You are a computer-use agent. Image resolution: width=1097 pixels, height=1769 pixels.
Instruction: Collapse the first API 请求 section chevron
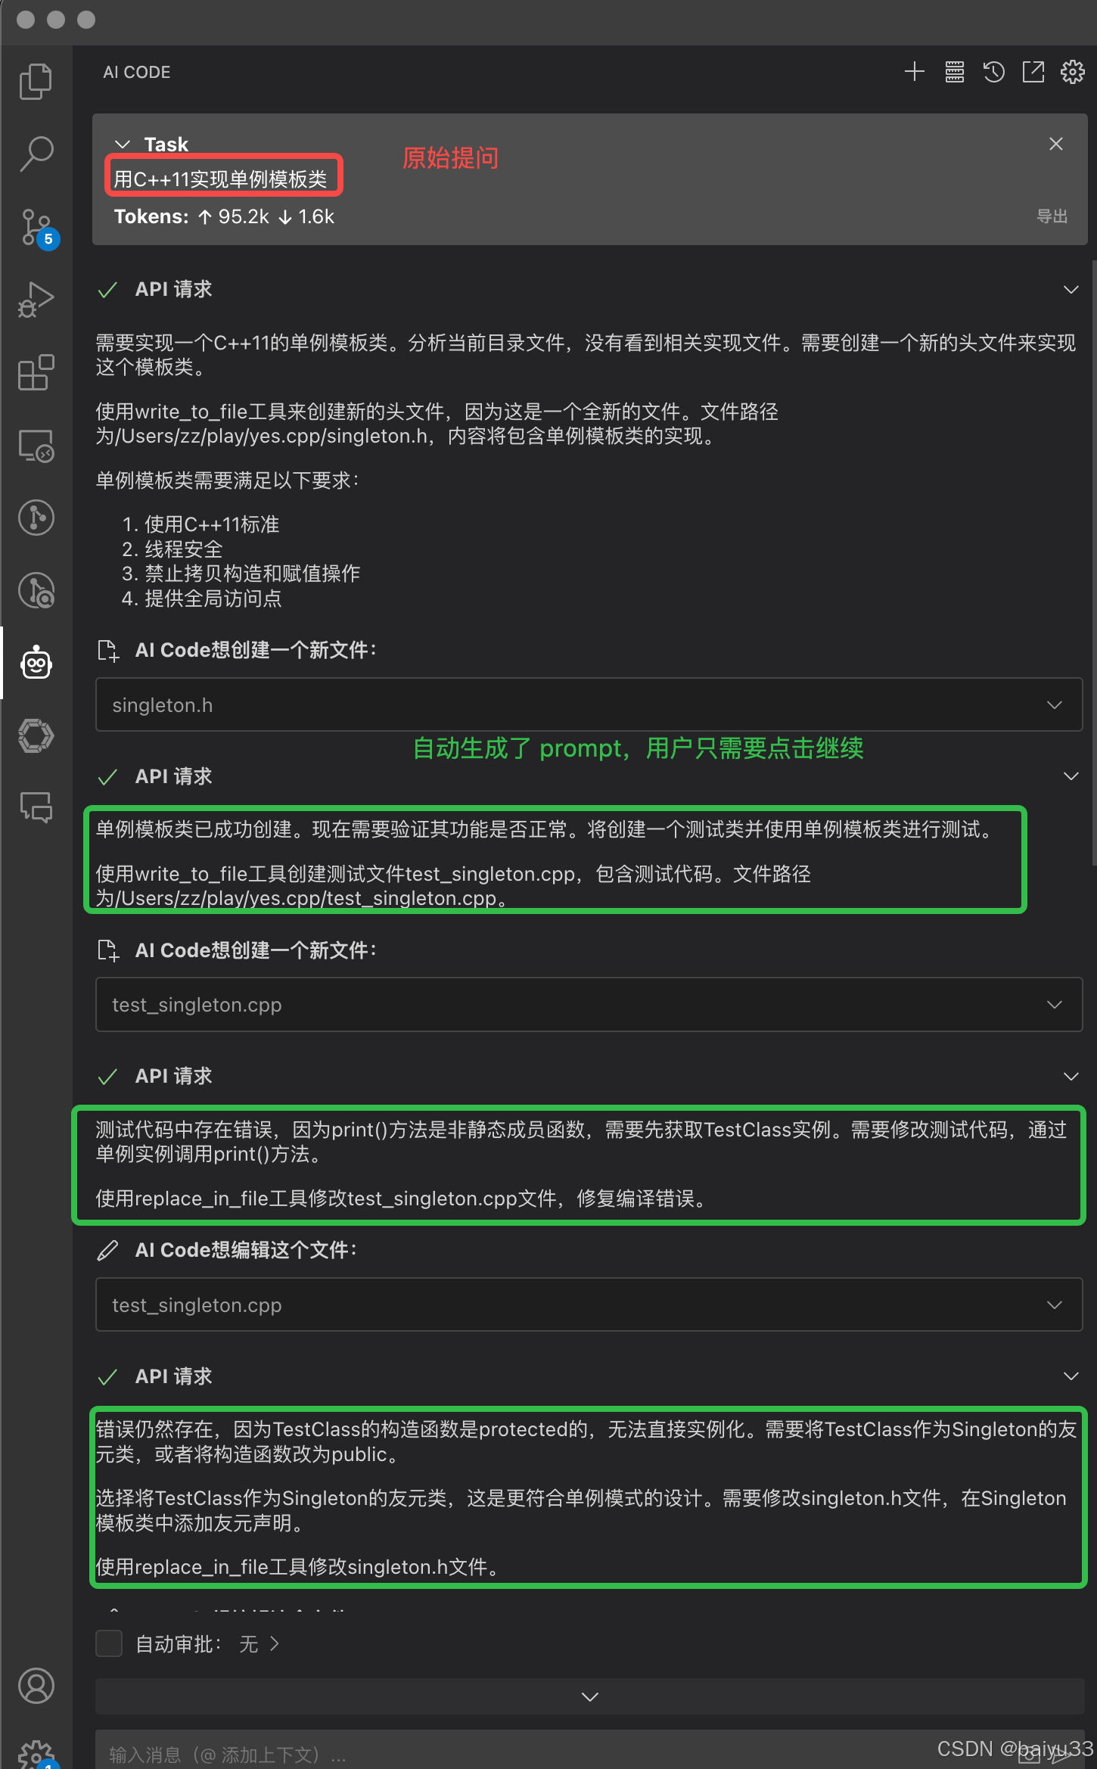1071,289
